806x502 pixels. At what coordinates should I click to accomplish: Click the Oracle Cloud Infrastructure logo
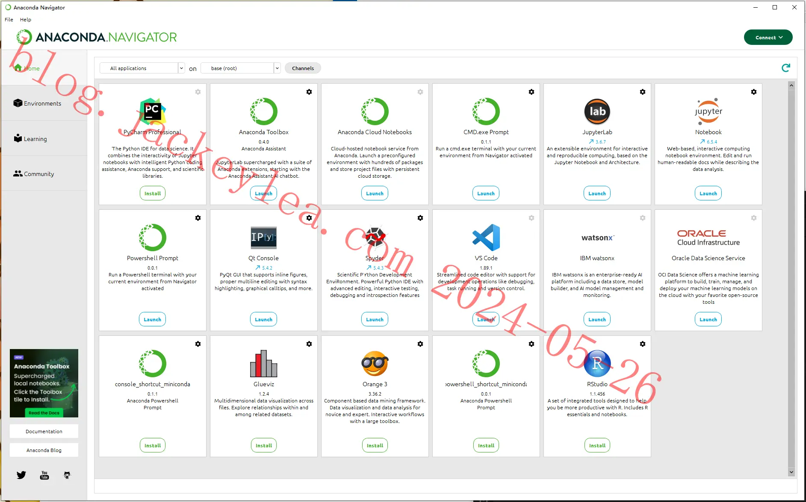[709, 238]
